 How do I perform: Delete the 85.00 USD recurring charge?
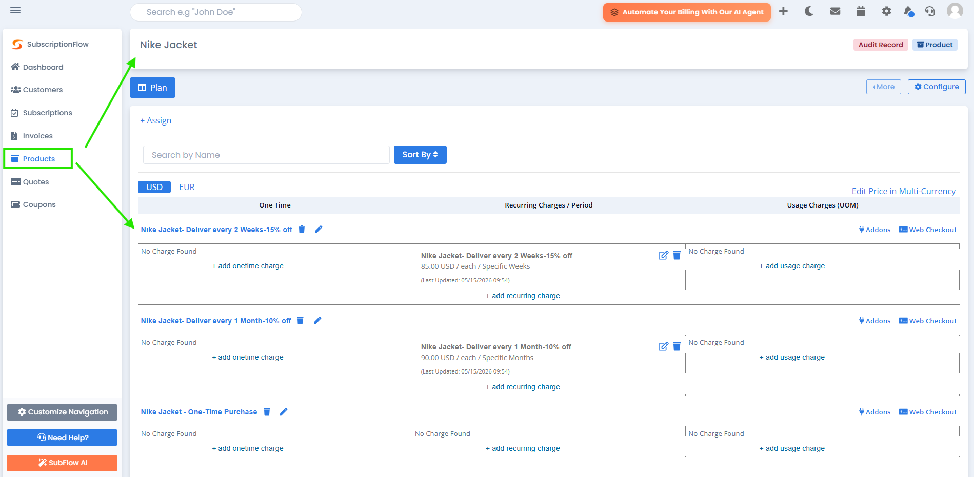677,255
